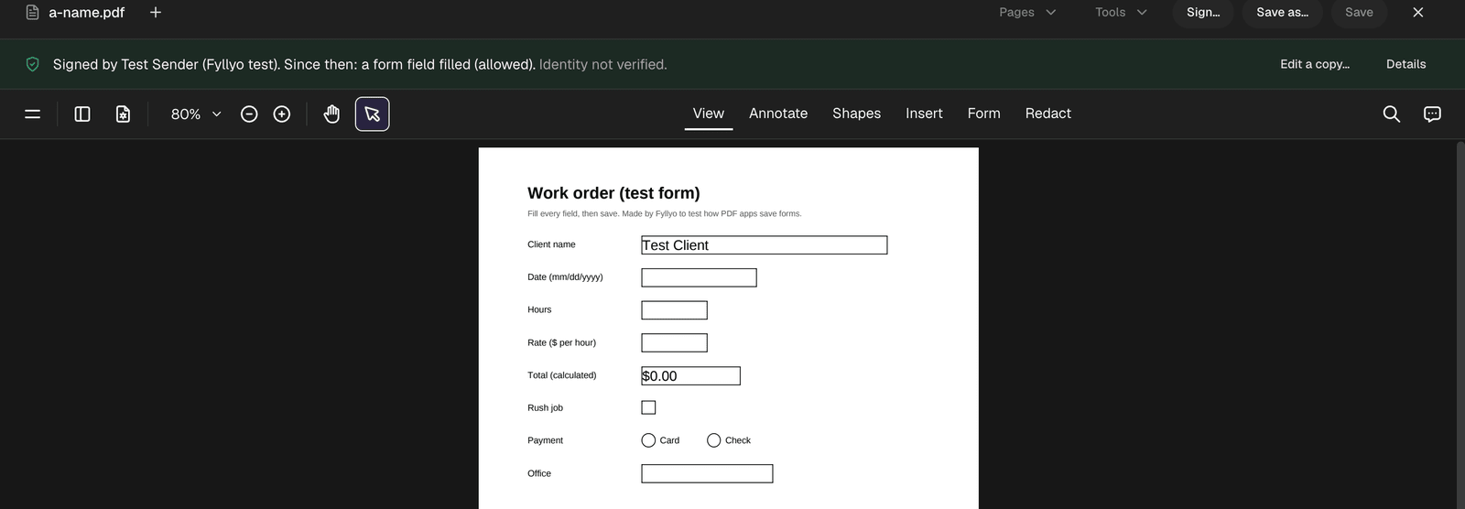Expand the Tools dropdown menu
Viewport: 1465px width, 509px height.
pyautogui.click(x=1121, y=13)
